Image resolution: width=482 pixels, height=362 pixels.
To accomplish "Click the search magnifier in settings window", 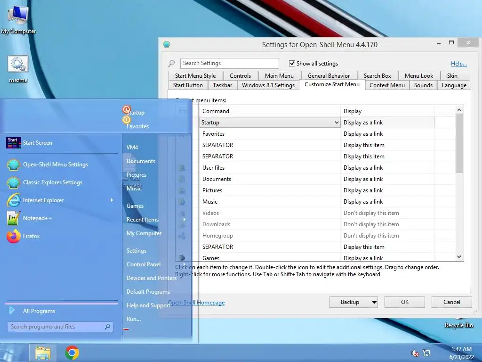I will (x=171, y=64).
